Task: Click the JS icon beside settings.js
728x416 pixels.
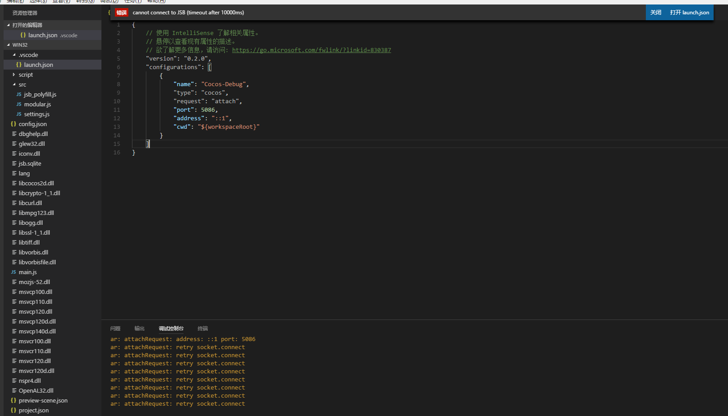Action: pyautogui.click(x=19, y=114)
